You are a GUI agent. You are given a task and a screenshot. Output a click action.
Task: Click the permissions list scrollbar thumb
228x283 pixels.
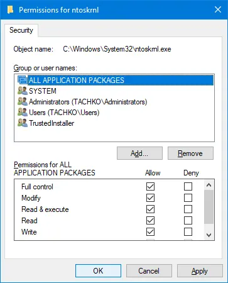tap(209, 207)
